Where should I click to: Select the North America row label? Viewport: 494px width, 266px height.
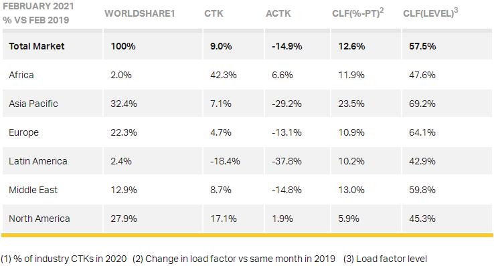point(39,219)
